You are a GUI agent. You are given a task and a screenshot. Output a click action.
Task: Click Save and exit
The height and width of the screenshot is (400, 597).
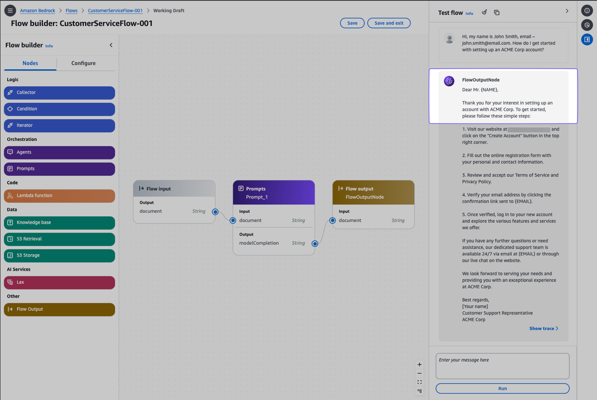coord(389,23)
